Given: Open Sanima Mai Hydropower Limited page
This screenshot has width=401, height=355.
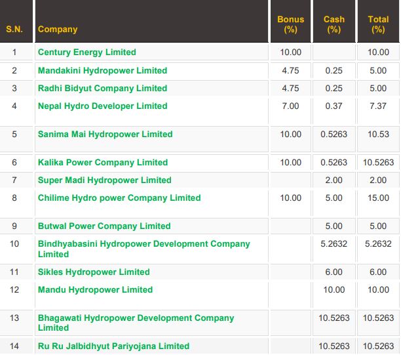Looking at the screenshot, I should pos(105,134).
